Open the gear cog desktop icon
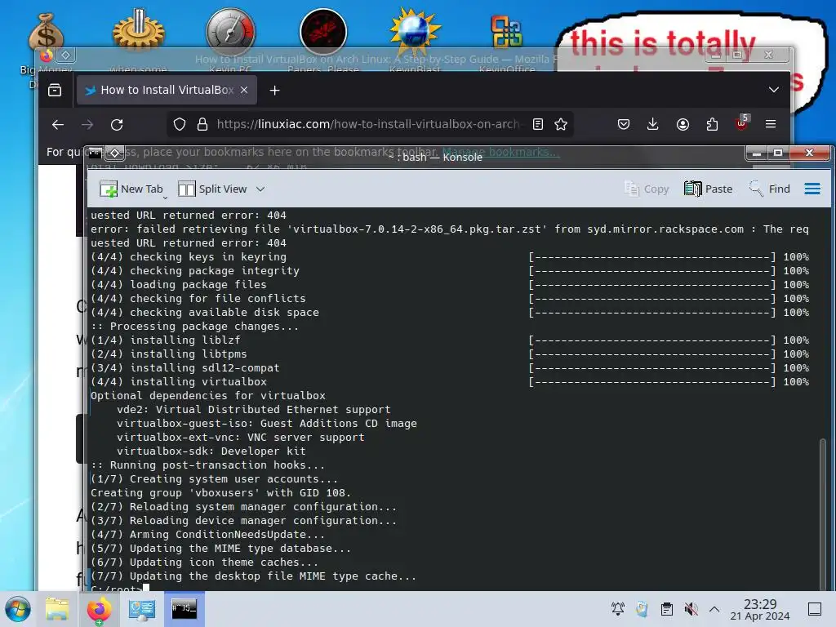Screen dimensions: 836x627 [x=139, y=31]
